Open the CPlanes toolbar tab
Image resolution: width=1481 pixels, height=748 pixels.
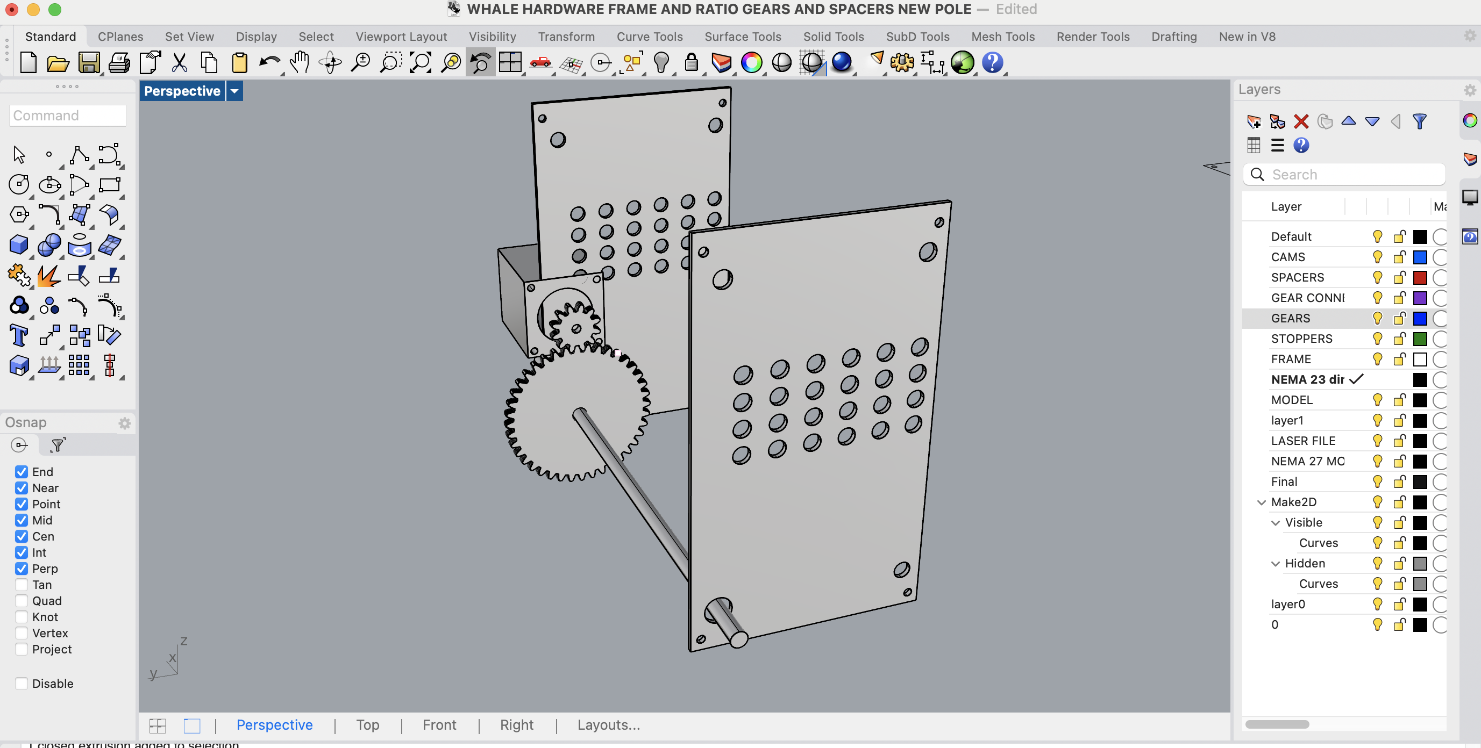(x=120, y=36)
